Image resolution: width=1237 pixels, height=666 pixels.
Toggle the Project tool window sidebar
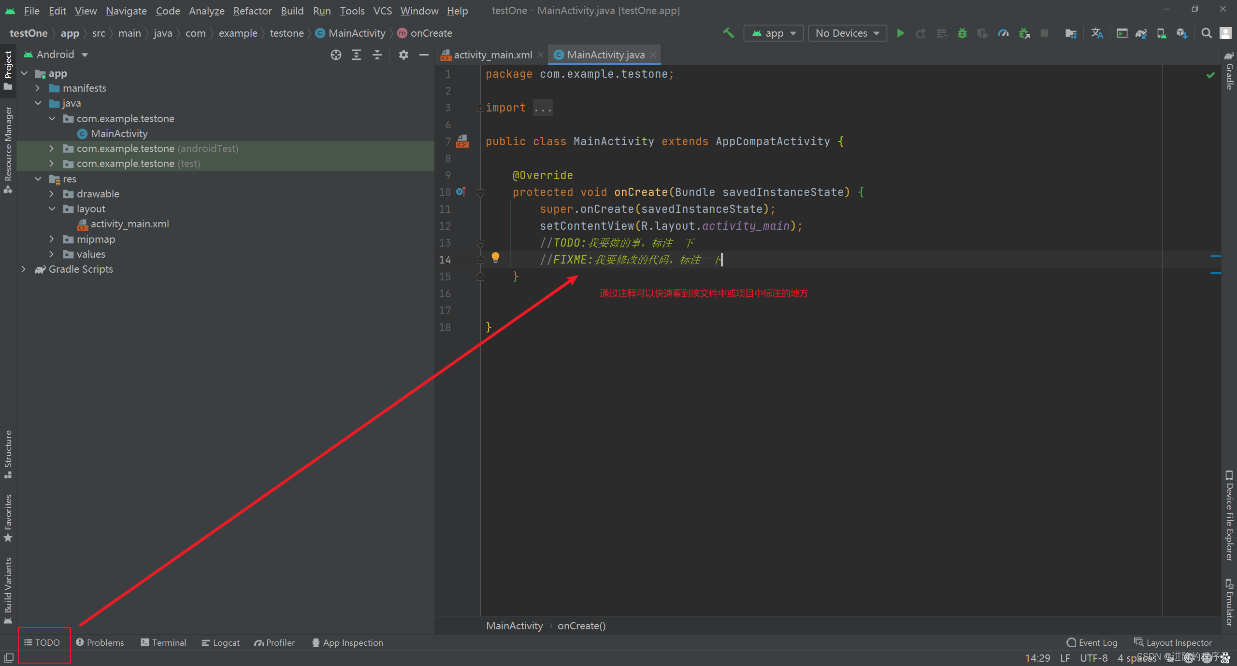8,70
